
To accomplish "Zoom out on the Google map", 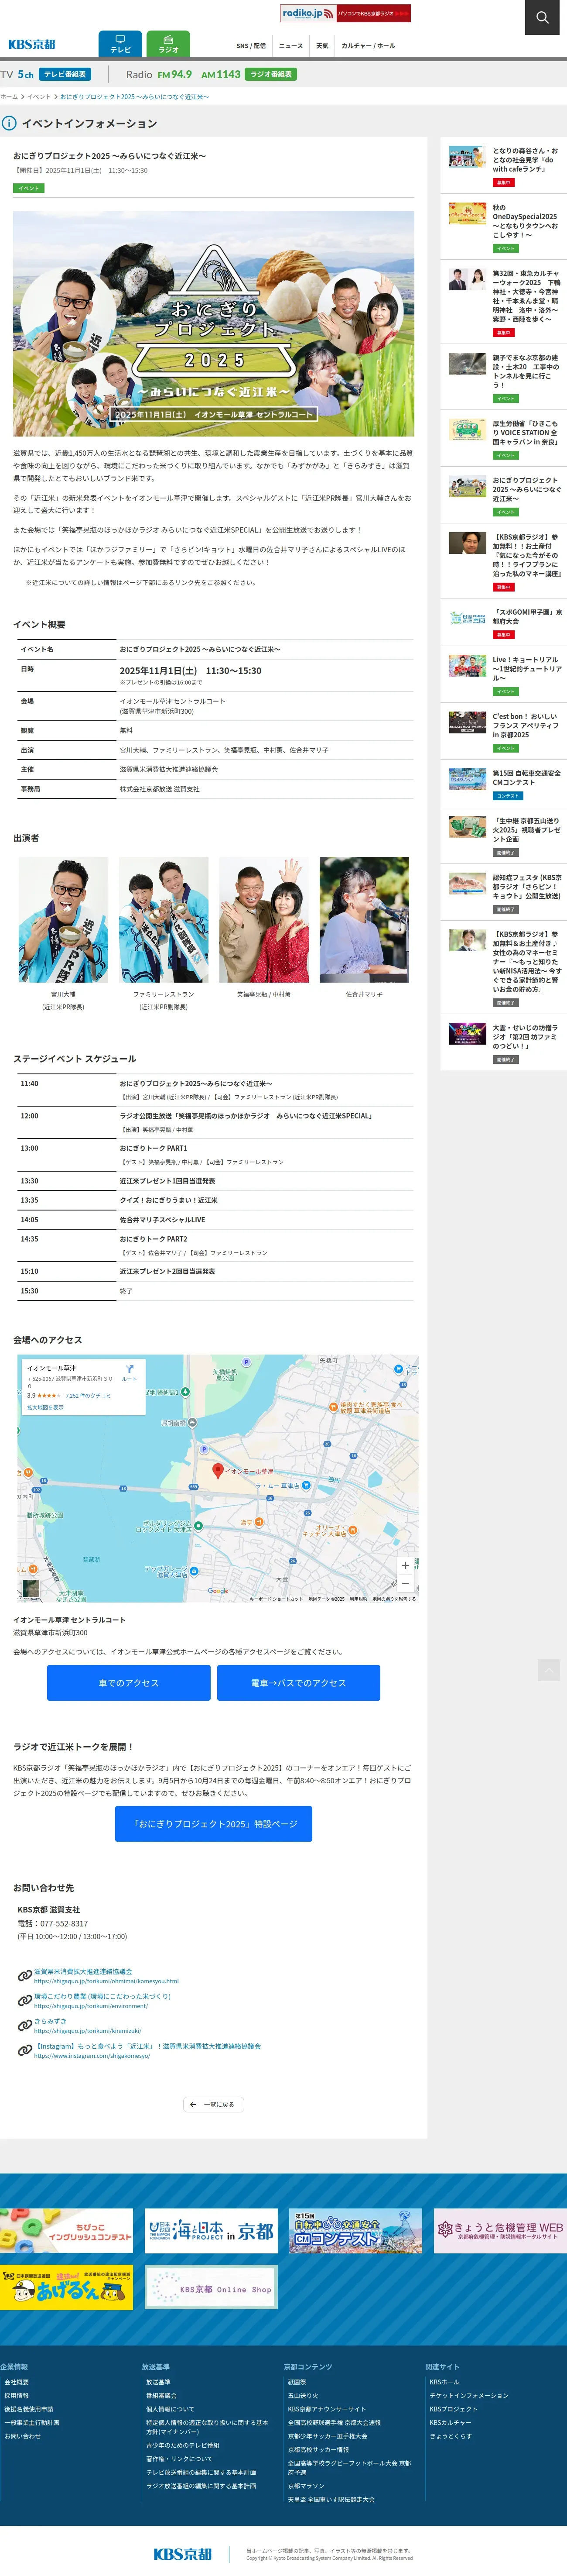I will tap(405, 1583).
